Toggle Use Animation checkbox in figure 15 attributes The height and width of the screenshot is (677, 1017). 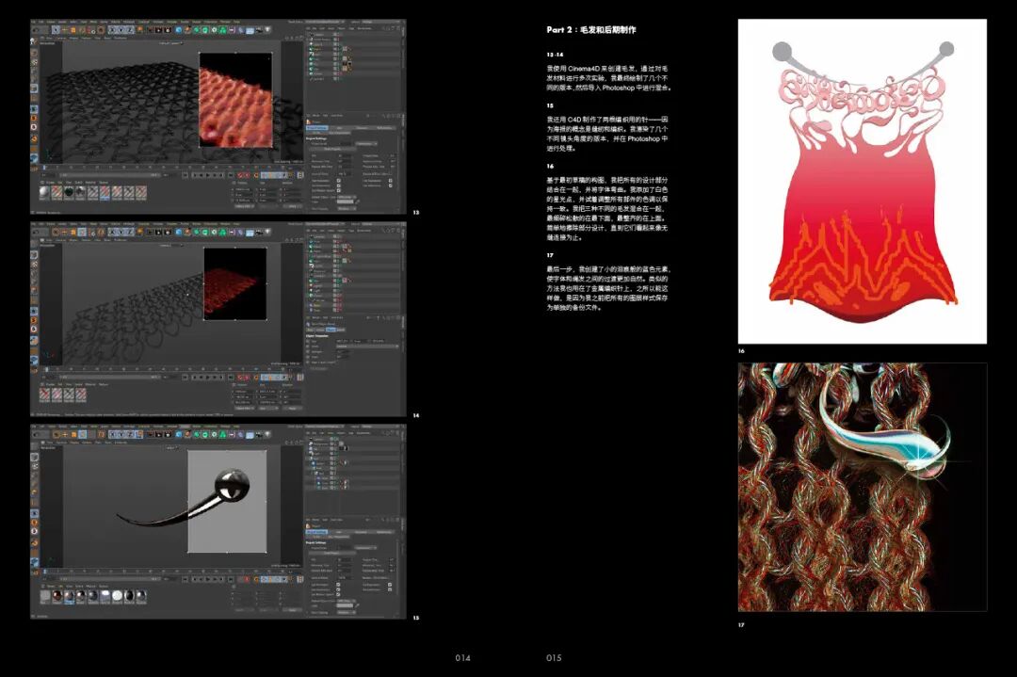(x=338, y=585)
